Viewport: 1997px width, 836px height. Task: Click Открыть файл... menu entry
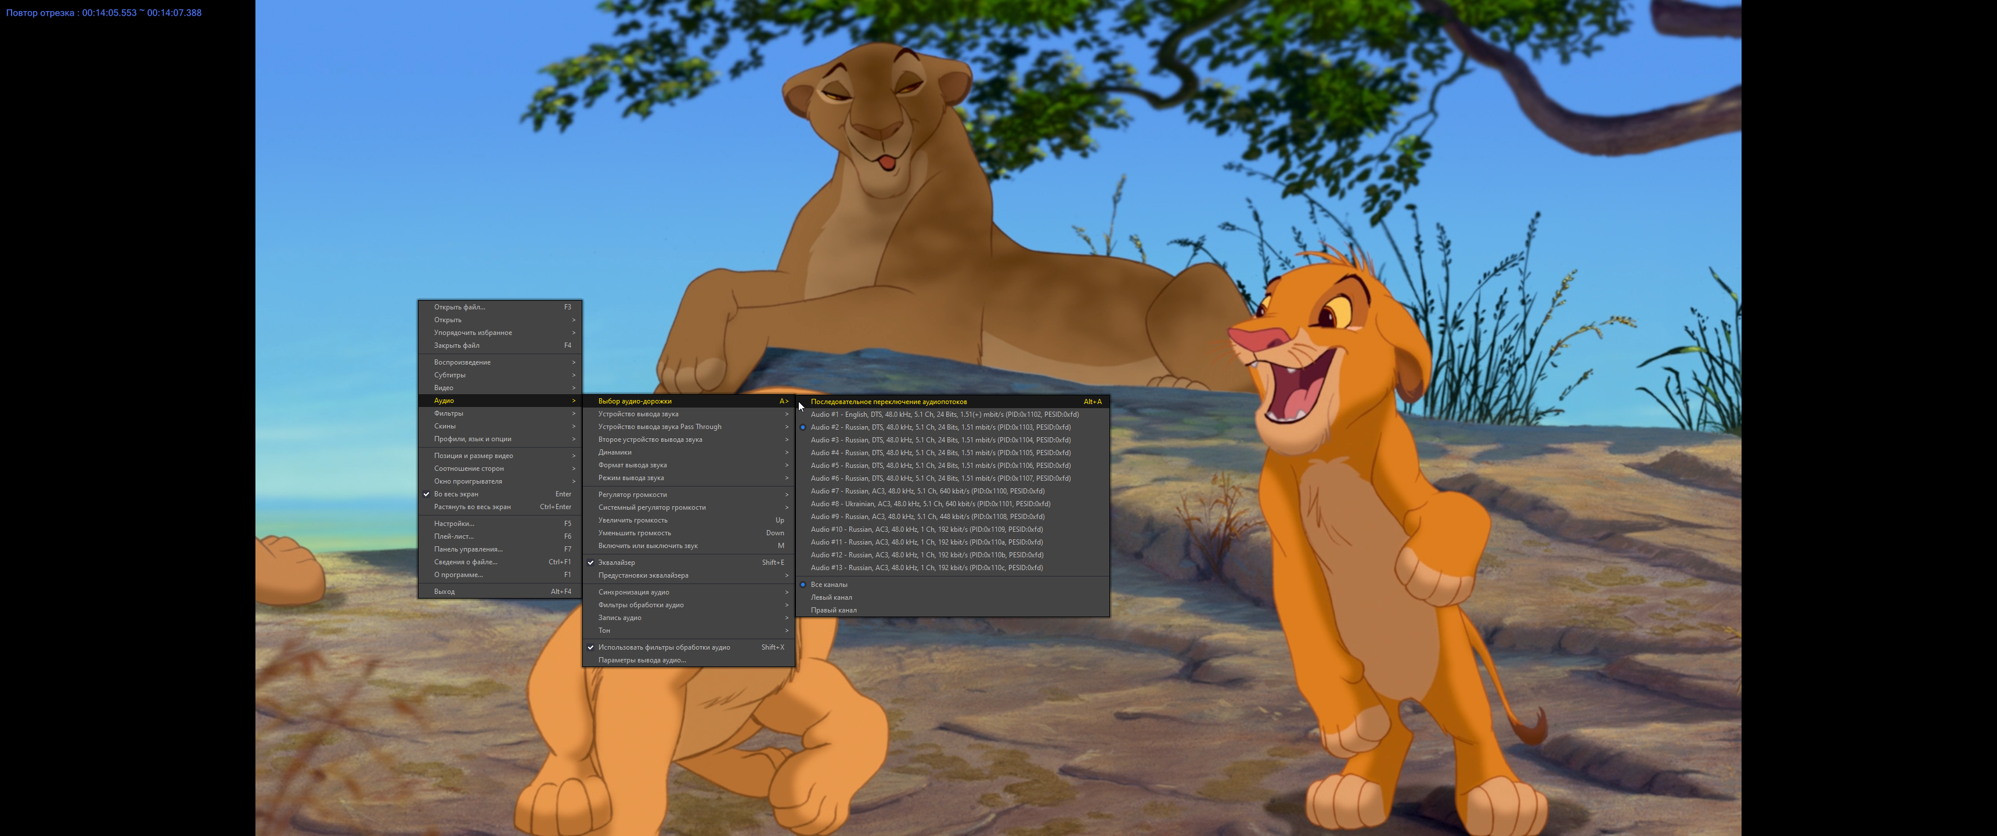pos(459,307)
